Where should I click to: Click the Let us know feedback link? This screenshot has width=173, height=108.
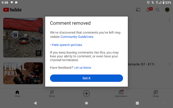tap(82, 67)
